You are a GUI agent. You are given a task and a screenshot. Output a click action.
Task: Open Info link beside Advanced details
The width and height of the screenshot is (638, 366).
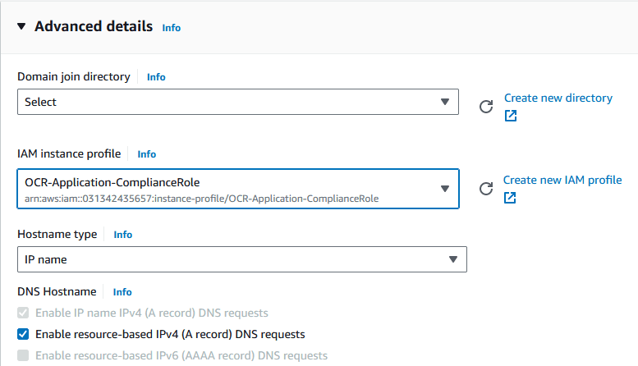click(x=172, y=28)
